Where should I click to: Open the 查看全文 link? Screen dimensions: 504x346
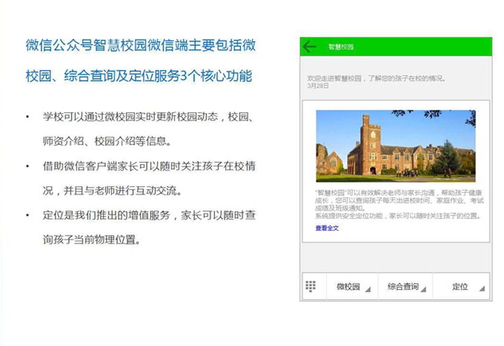tap(327, 228)
